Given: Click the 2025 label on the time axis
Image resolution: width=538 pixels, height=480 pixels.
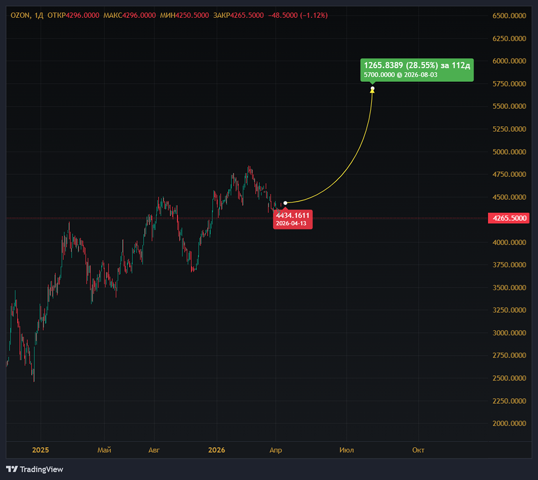Looking at the screenshot, I should point(40,450).
